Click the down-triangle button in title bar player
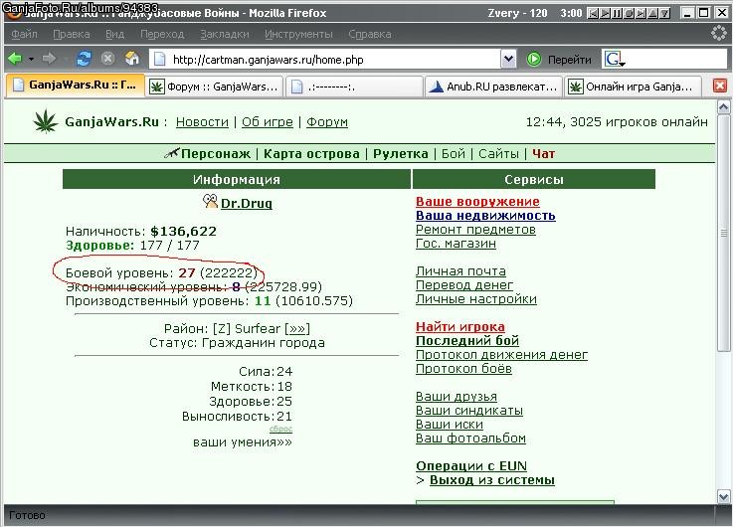This screenshot has height=527, width=733. click(x=664, y=14)
